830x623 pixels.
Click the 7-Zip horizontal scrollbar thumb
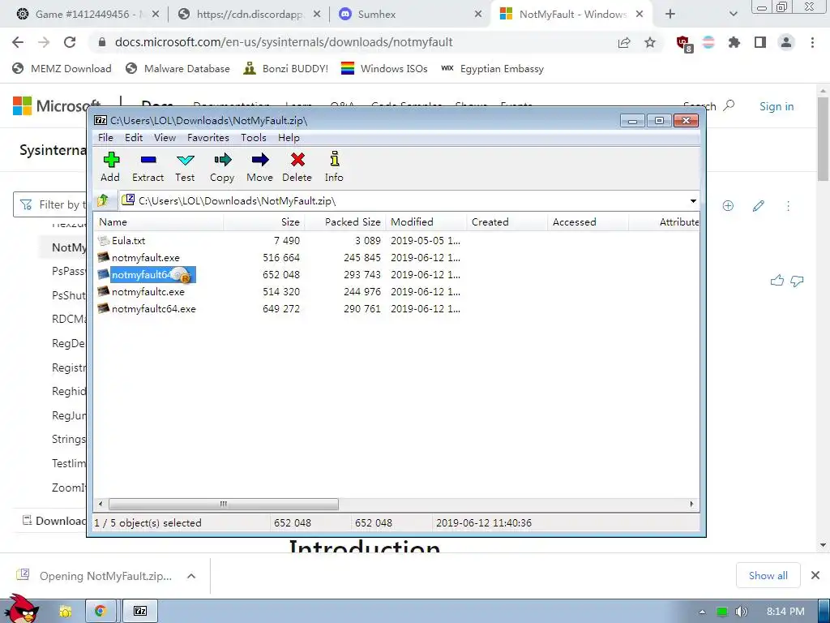pos(224,504)
